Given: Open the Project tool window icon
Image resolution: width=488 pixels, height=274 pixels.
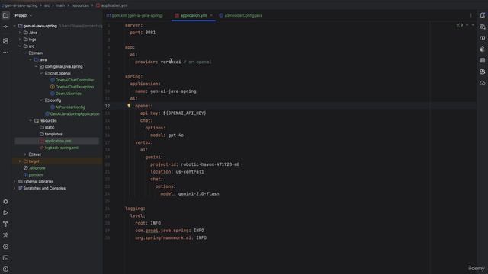Looking at the screenshot, I should 5,15.
